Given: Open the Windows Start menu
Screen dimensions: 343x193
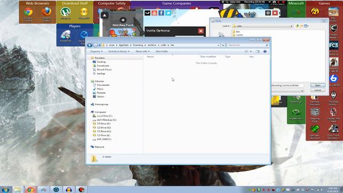Looking at the screenshot, I should (x=5, y=189).
